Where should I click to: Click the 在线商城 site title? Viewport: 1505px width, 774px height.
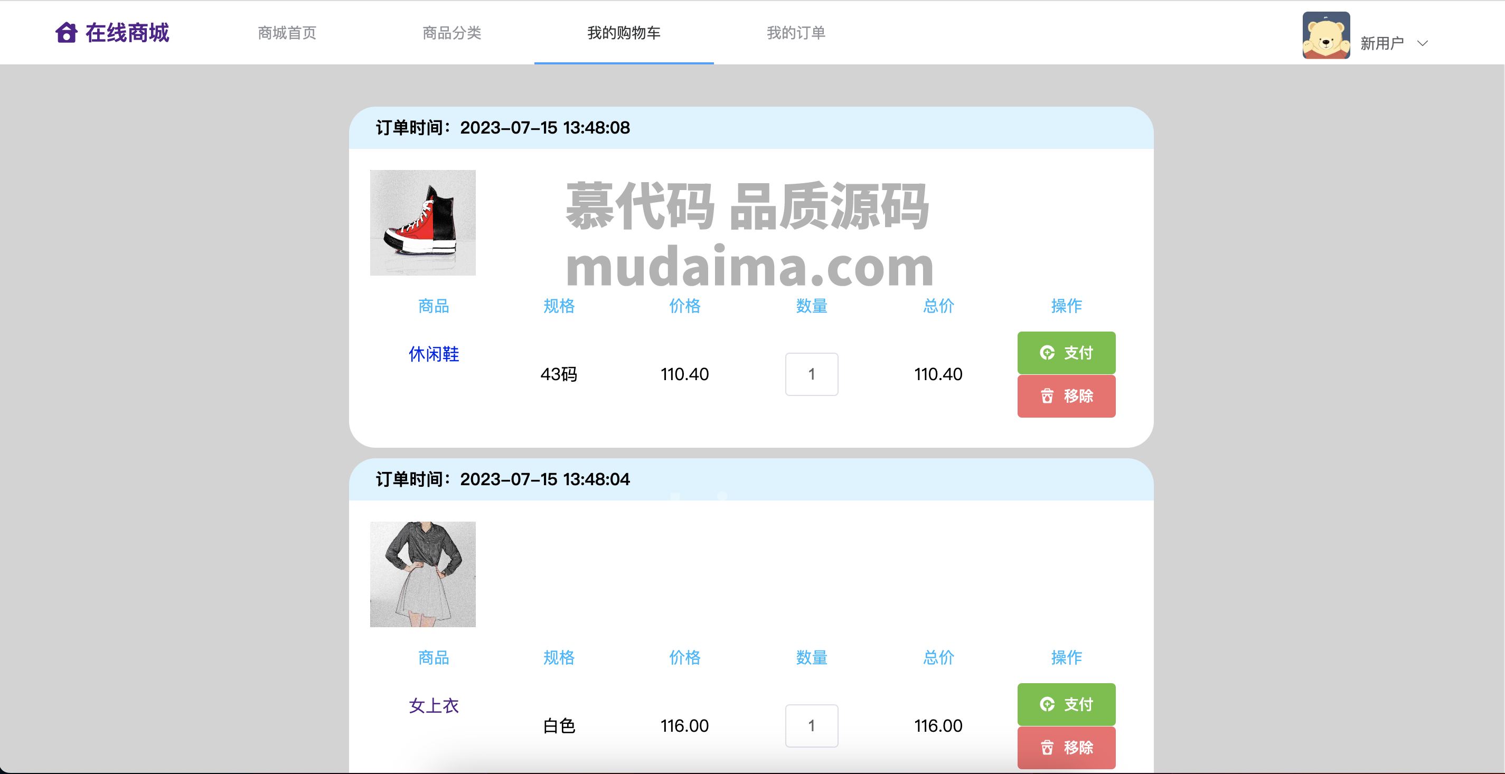click(x=127, y=33)
